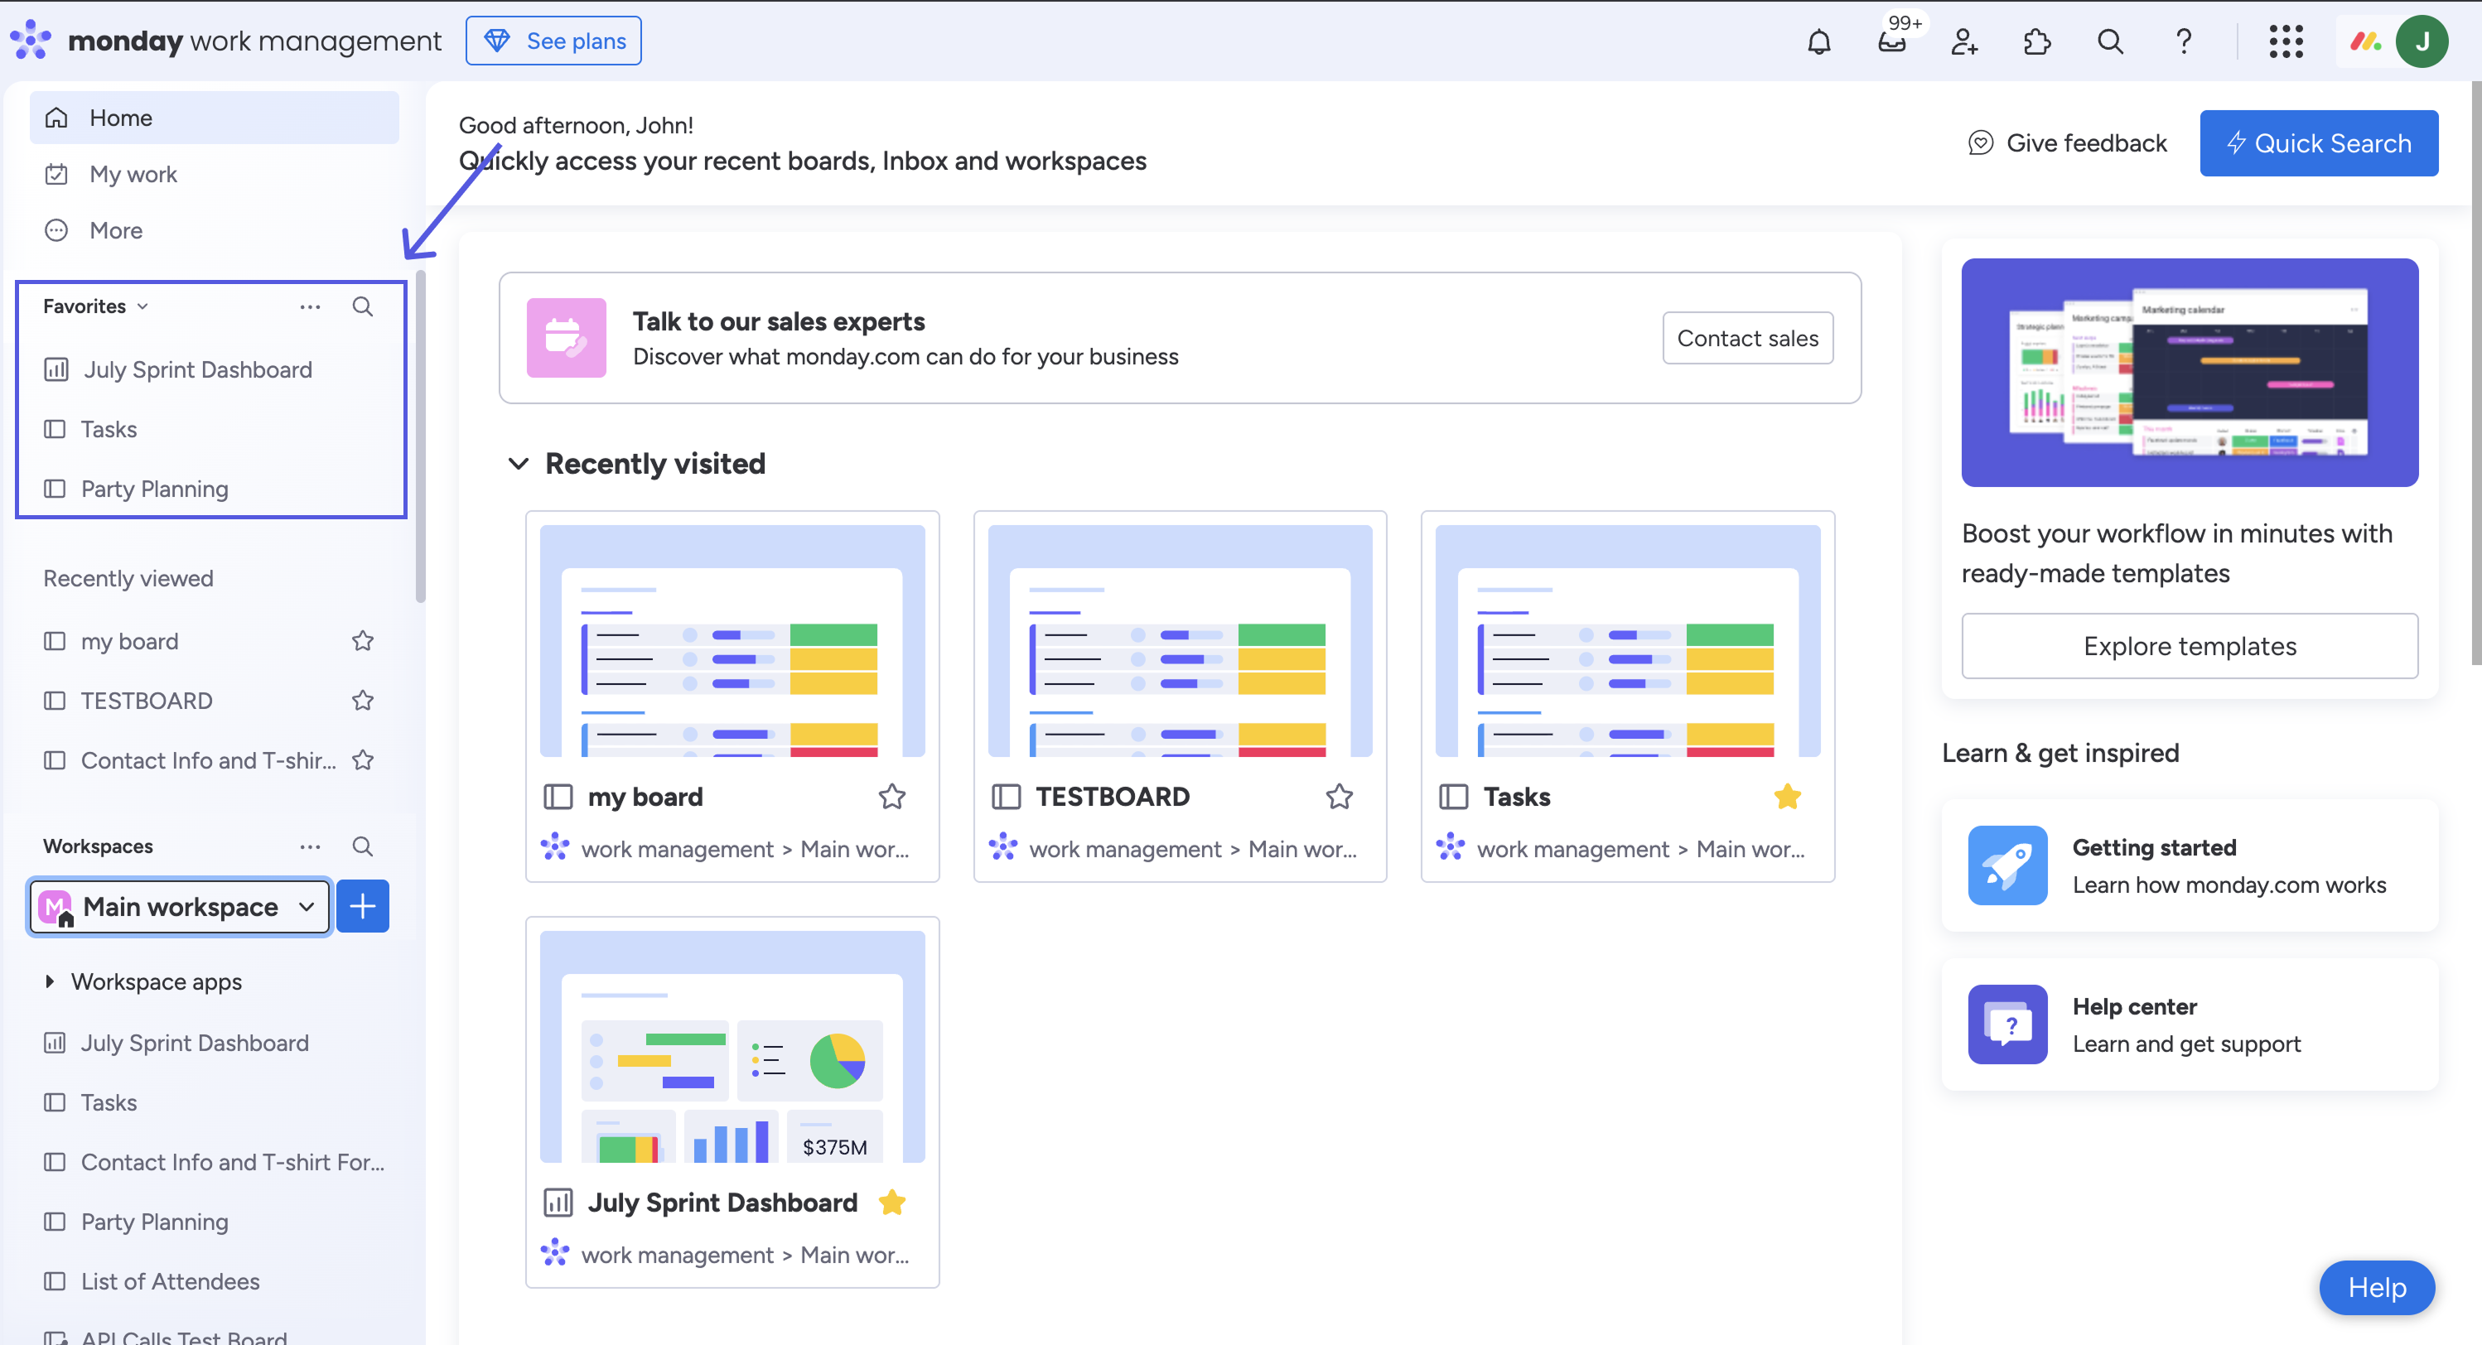Go to Home in the sidebar

tap(214, 118)
